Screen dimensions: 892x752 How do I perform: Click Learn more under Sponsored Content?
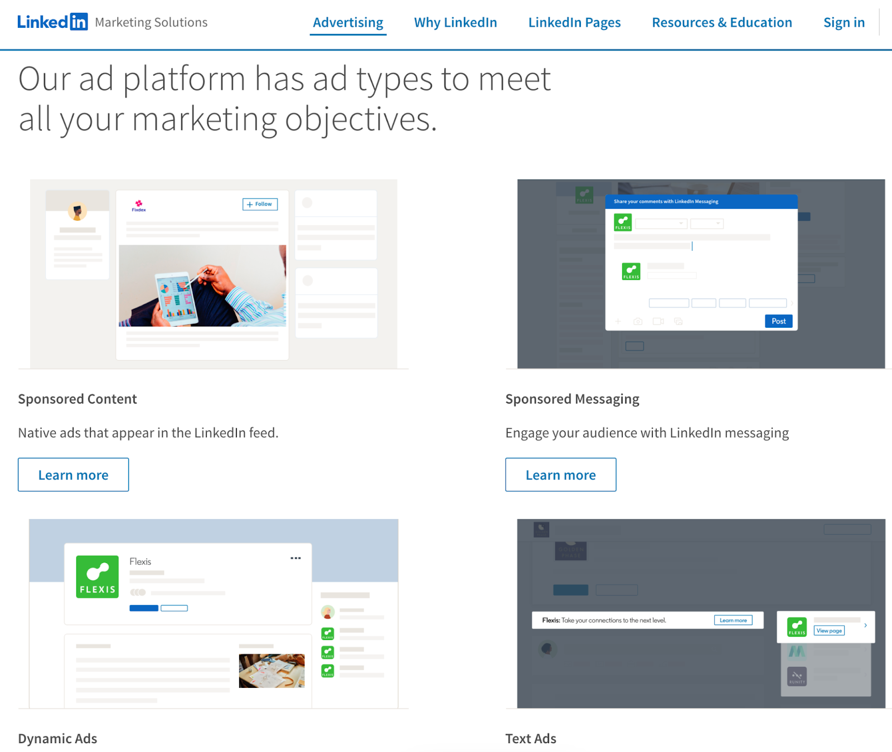coord(73,474)
